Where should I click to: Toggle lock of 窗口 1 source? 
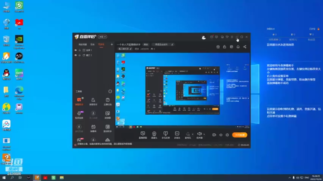tap(80, 55)
